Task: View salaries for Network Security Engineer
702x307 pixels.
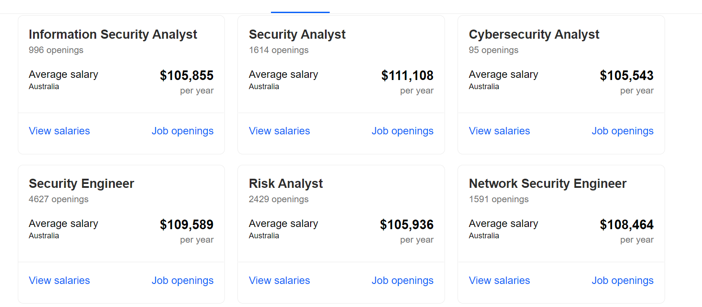Action: pos(499,280)
